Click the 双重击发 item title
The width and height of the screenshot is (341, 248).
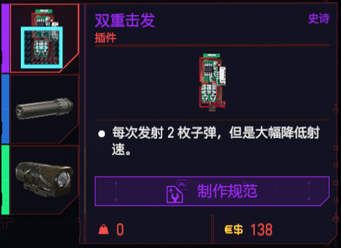125,20
